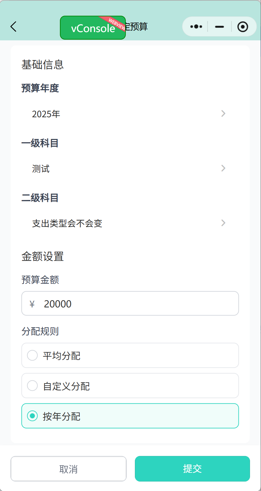Click the budget amount input showing 20000
Screen dimensions: 261x491
tap(130, 303)
